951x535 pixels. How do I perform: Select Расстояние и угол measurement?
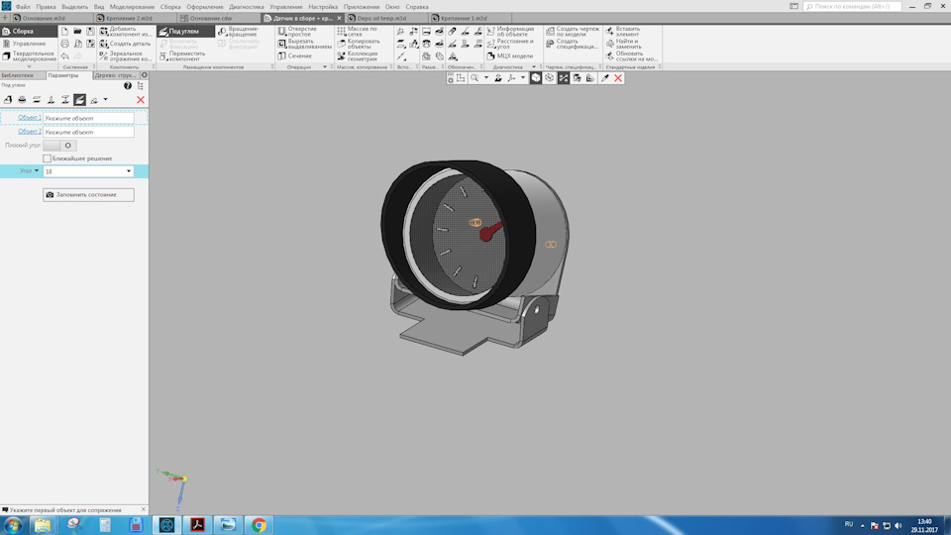511,44
